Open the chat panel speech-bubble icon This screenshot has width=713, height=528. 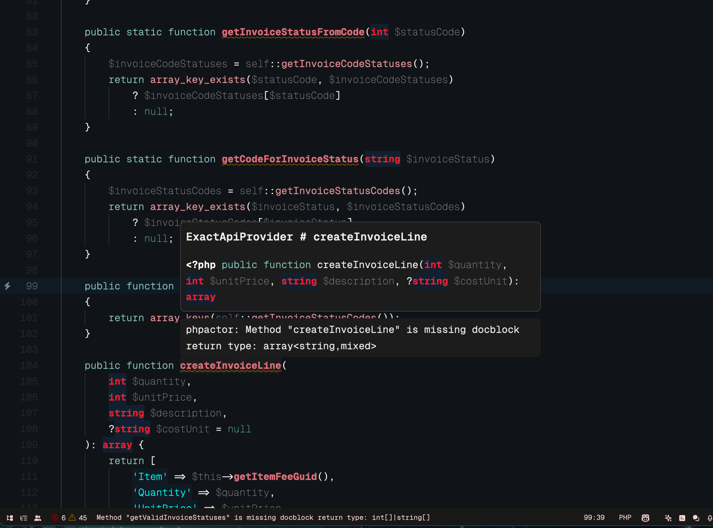[696, 518]
